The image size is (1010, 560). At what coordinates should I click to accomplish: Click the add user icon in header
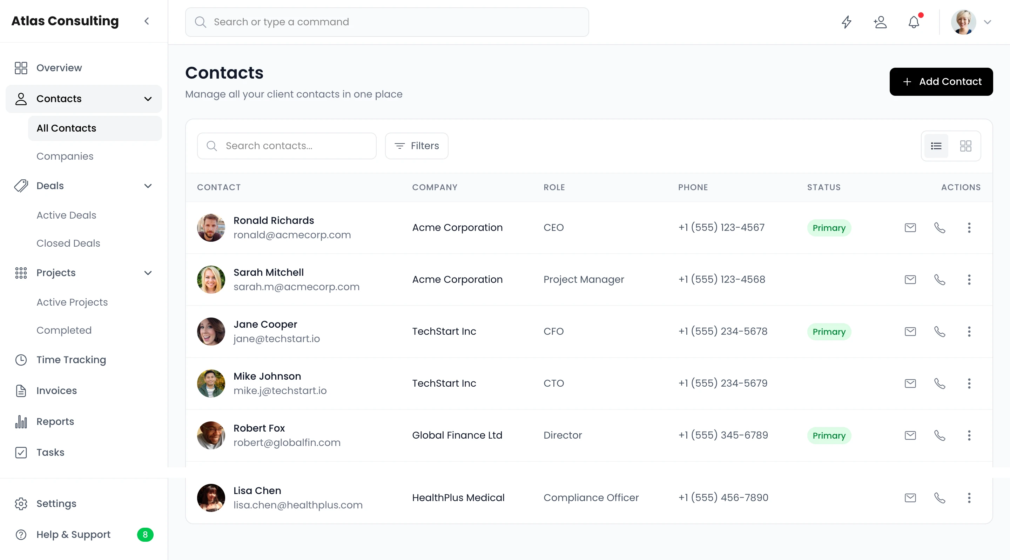click(x=880, y=22)
